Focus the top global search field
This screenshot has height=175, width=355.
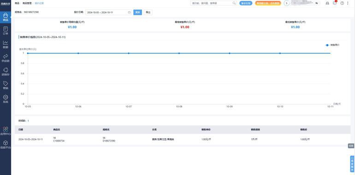click(x=213, y=3)
